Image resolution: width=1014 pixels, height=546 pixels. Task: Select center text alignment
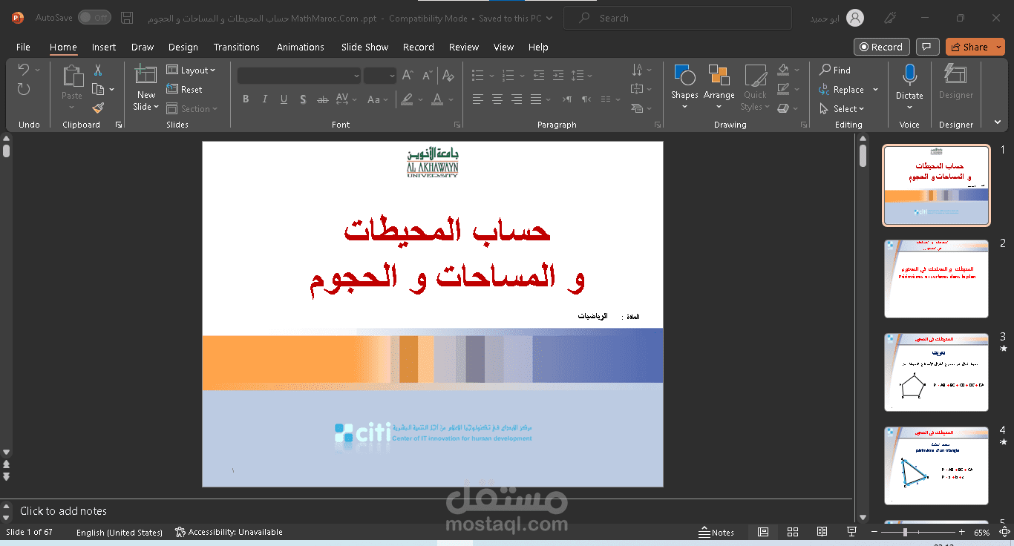pos(497,99)
